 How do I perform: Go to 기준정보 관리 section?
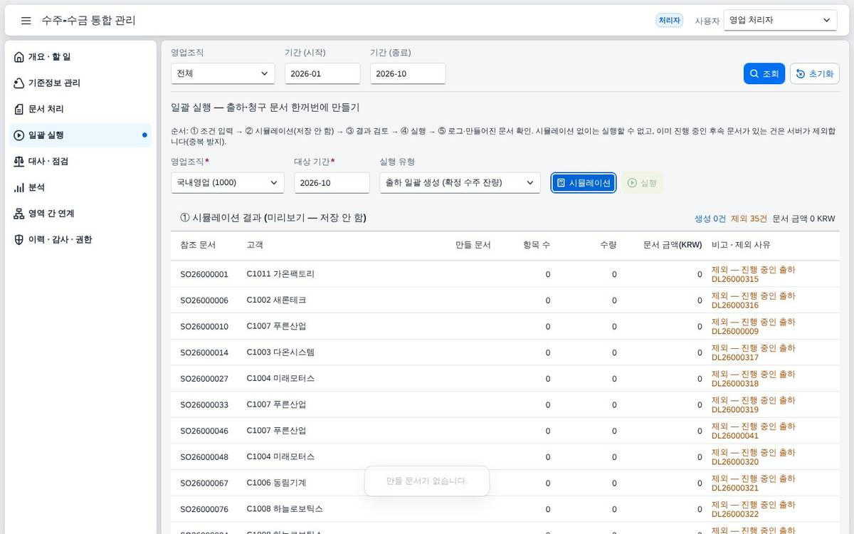[80, 83]
